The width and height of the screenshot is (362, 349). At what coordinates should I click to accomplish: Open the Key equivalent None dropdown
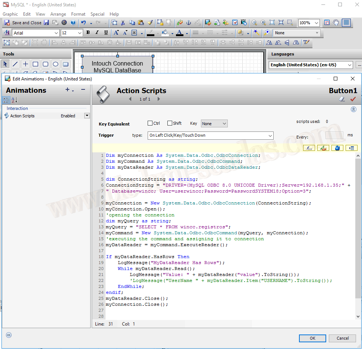pyautogui.click(x=214, y=124)
